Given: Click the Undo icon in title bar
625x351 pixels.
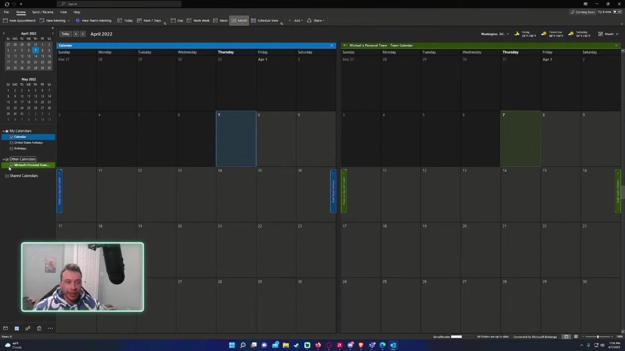Looking at the screenshot, I should 14,4.
